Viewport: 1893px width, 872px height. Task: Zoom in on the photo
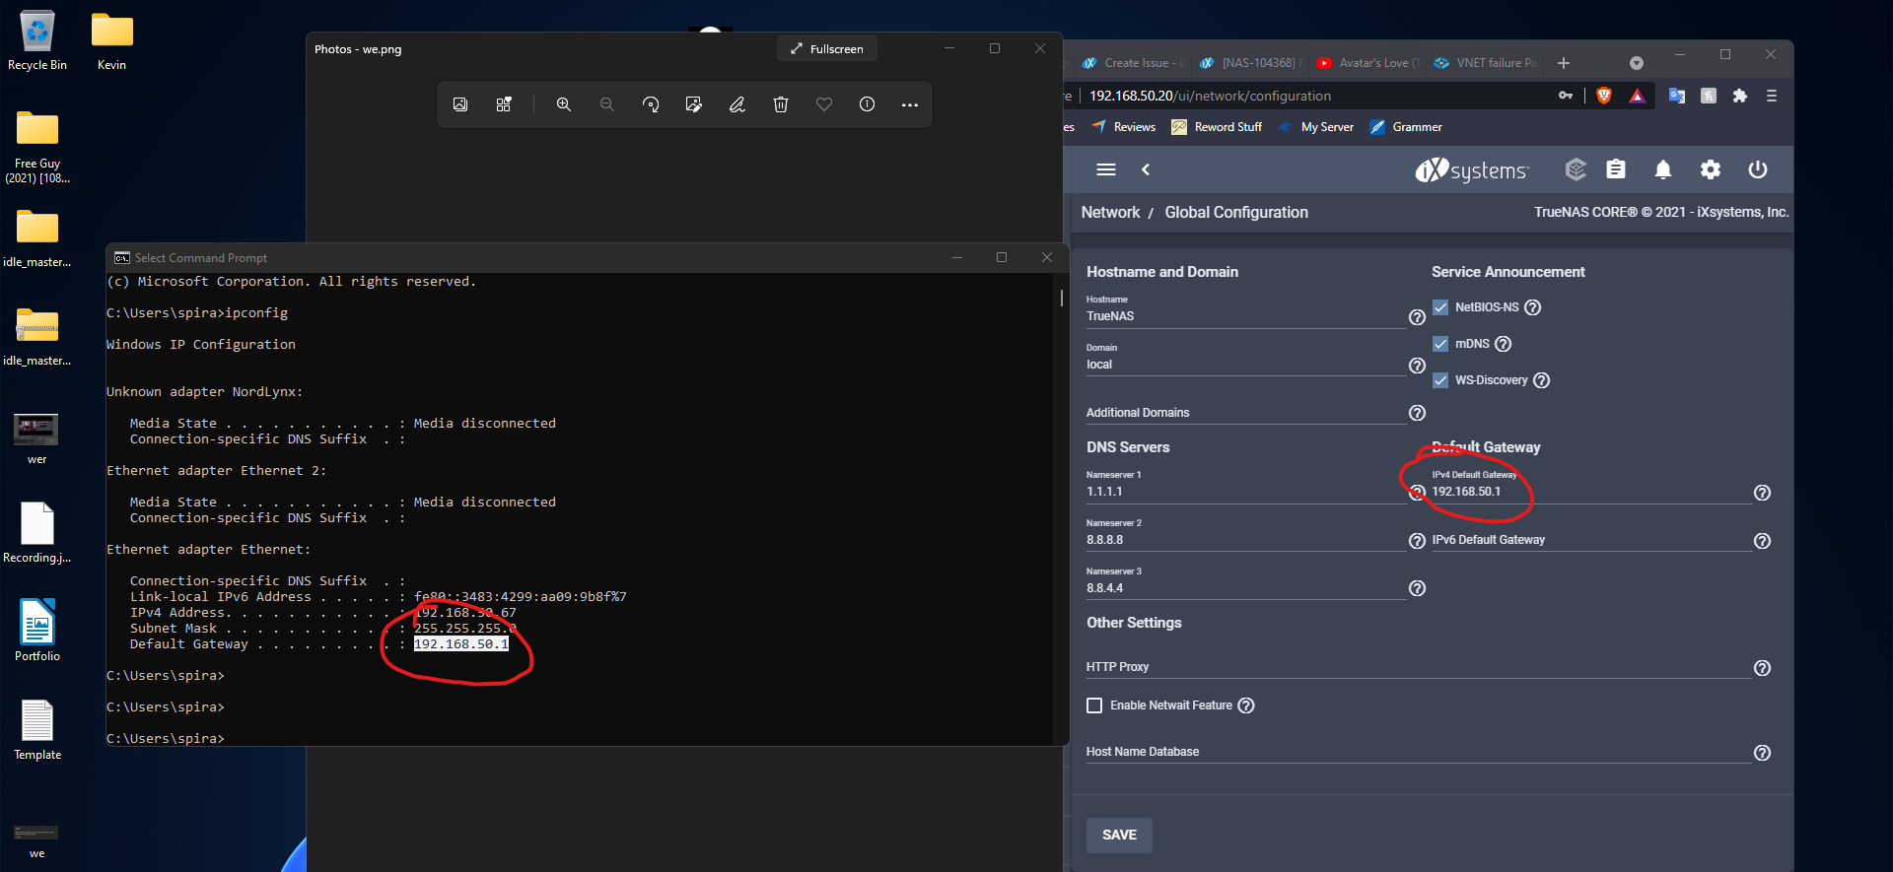point(564,104)
